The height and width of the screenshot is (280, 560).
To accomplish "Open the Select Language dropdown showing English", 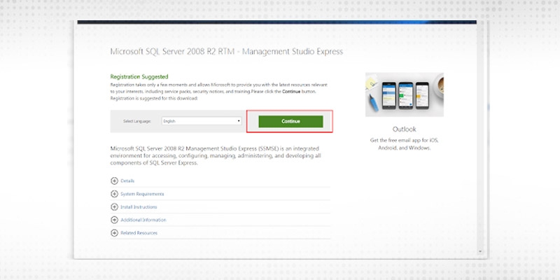I will pyautogui.click(x=202, y=121).
